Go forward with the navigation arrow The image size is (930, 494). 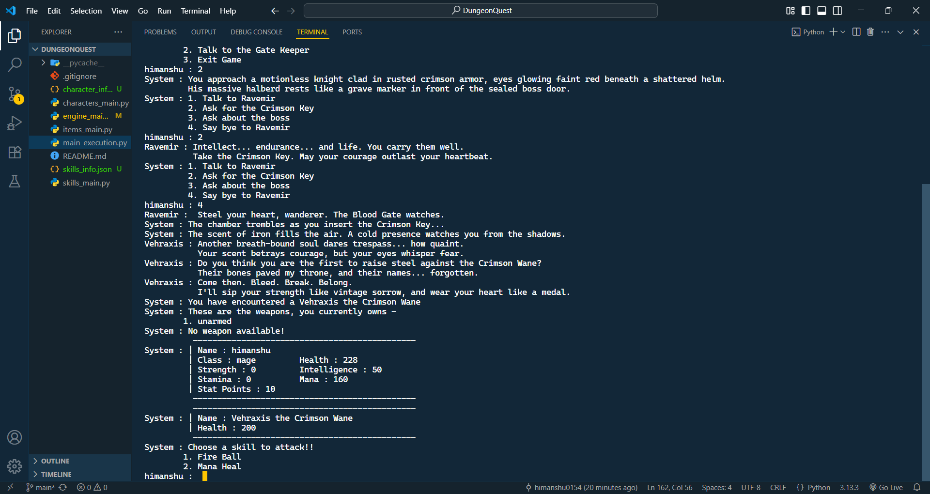[291, 11]
